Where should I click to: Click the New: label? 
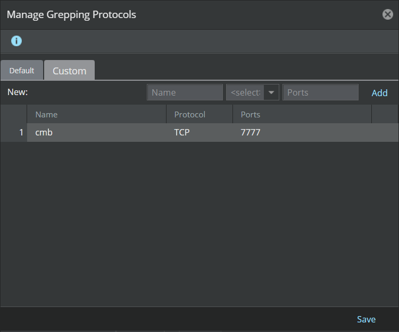18,92
